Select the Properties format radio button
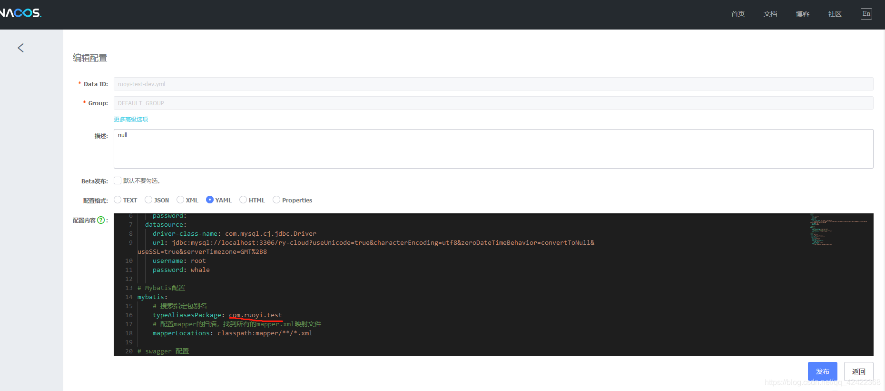The height and width of the screenshot is (391, 885). (x=276, y=200)
